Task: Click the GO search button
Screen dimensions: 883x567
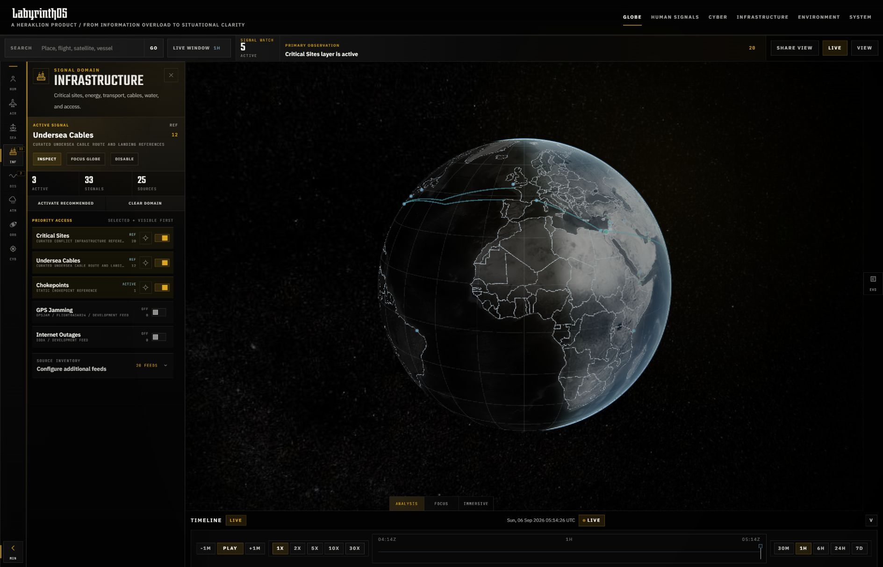Action: pos(154,48)
